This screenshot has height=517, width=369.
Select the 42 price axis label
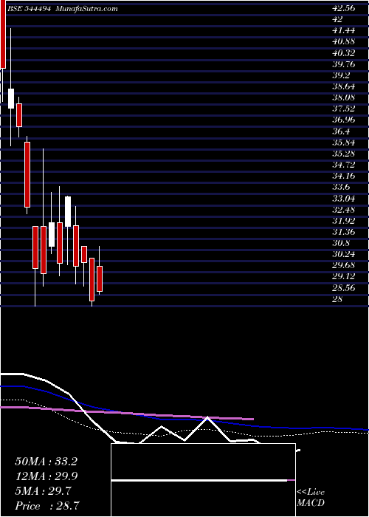tap(338, 19)
